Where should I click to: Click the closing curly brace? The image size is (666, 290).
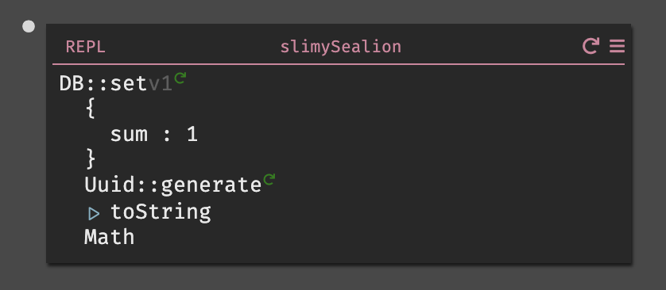click(91, 159)
